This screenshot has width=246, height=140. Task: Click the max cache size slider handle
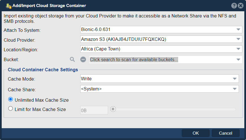113,109
